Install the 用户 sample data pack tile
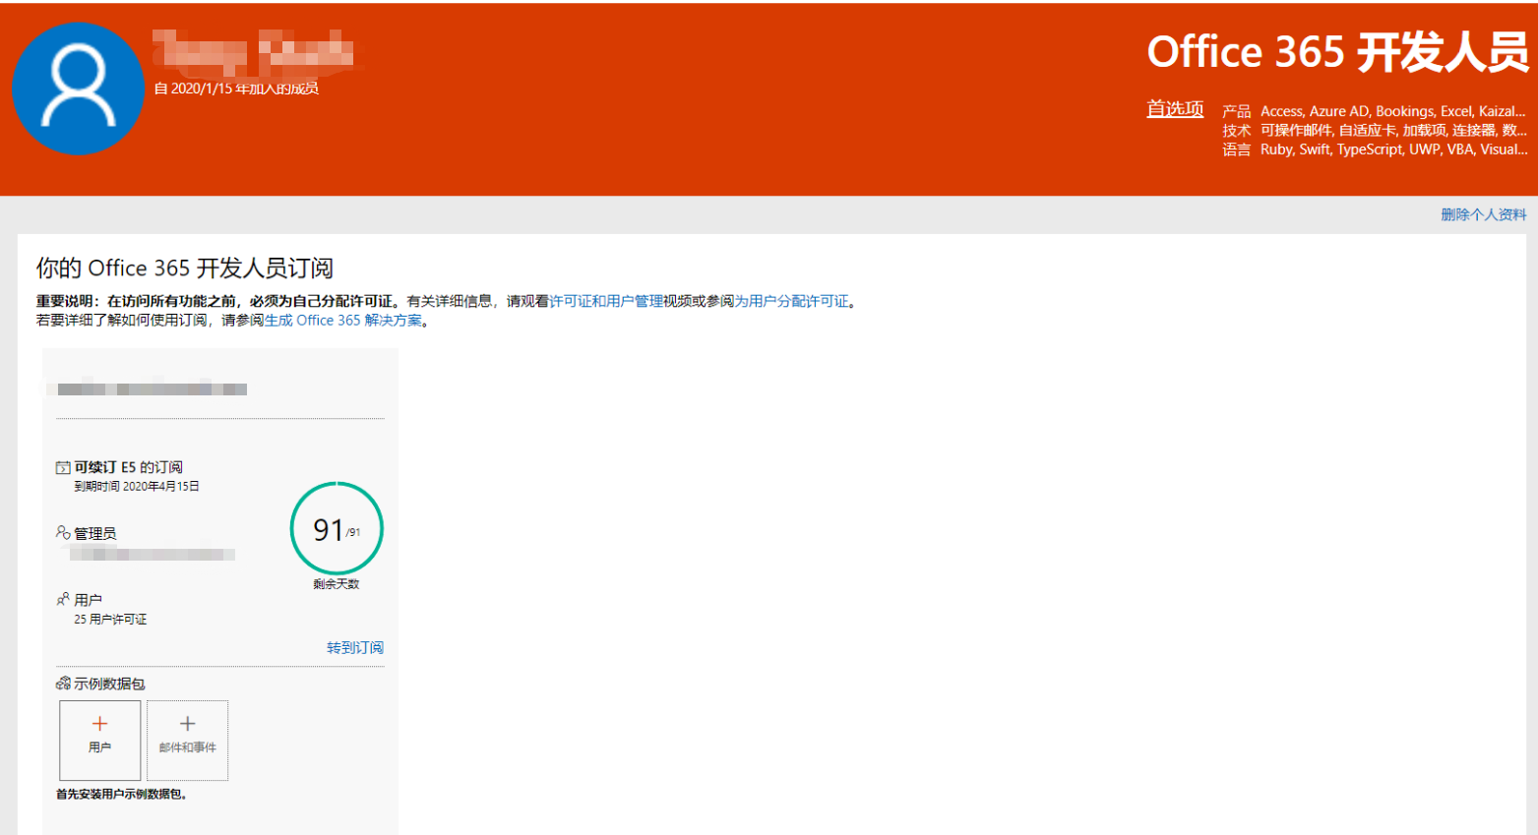Viewport: 1538px width, 835px height. [x=100, y=740]
